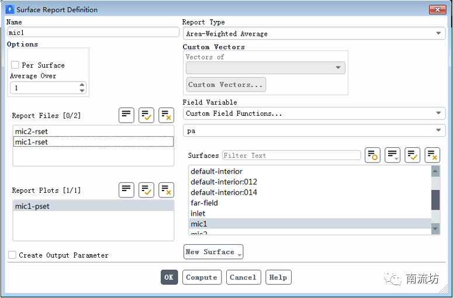Deselect all Report Plots with the X icon

pos(166,190)
